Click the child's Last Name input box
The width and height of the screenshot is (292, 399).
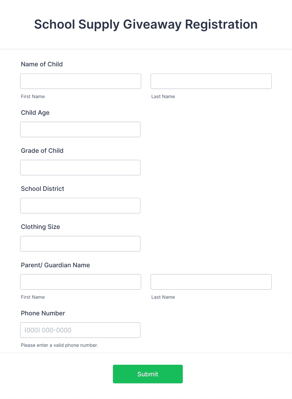(211, 81)
